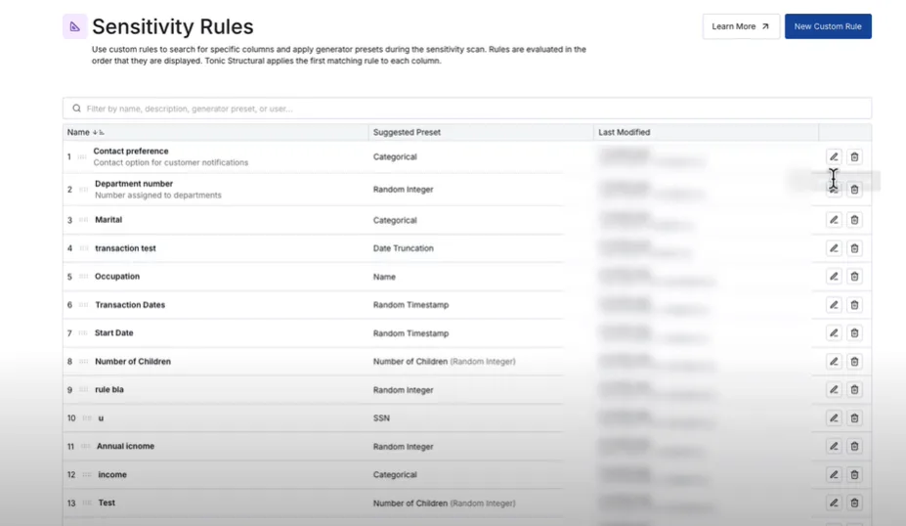This screenshot has width=906, height=526.
Task: Click the drag handle for Occupation row
Action: (x=83, y=277)
